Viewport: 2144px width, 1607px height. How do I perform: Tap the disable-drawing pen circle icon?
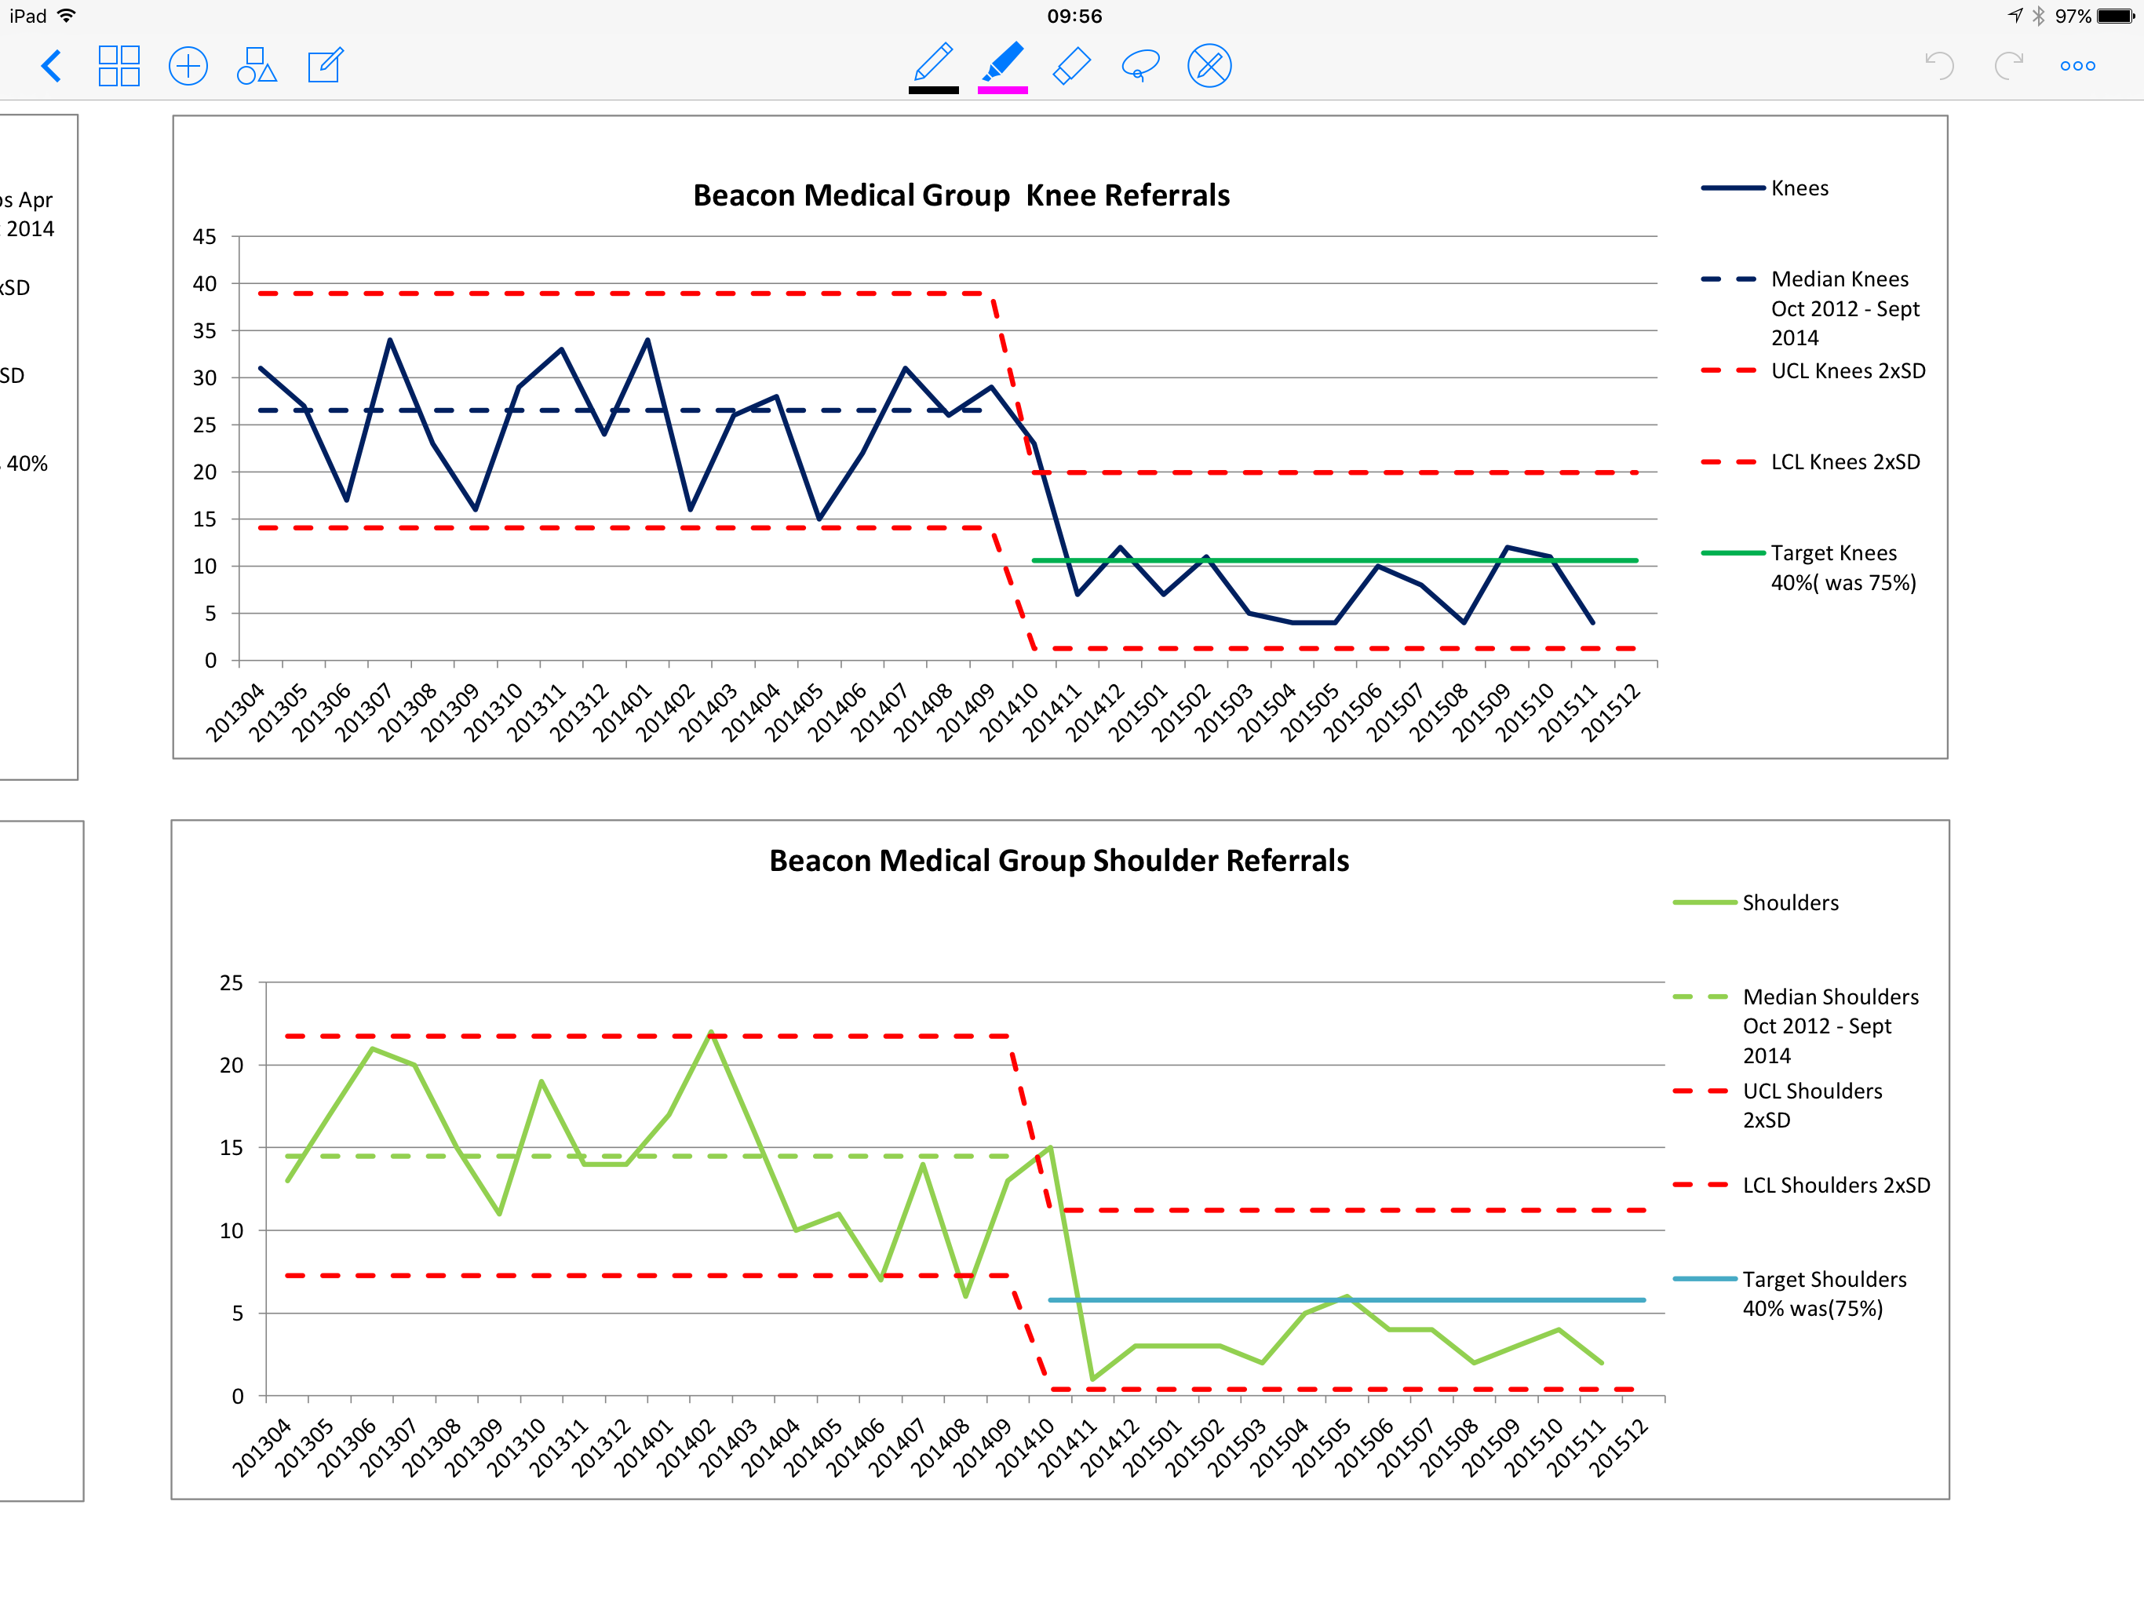pos(1209,66)
